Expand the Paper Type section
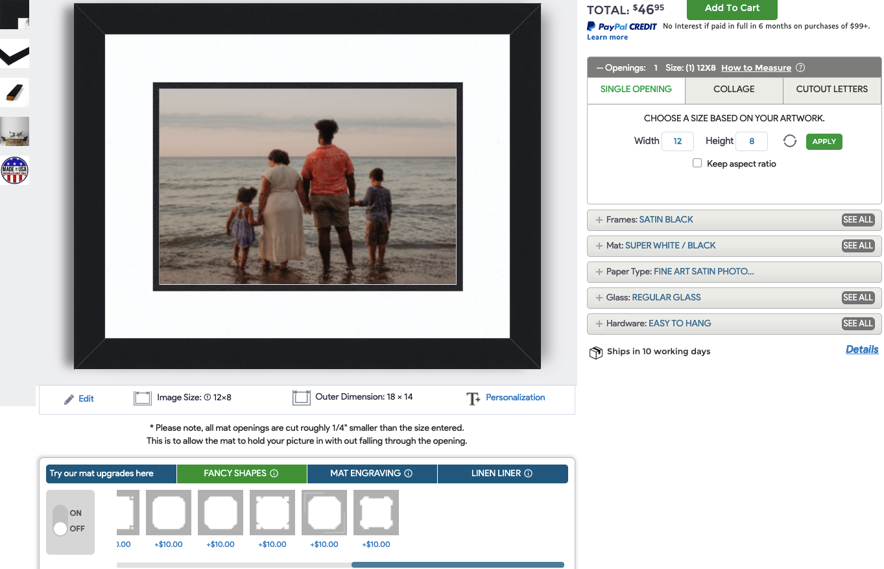The image size is (884, 569). tap(599, 272)
